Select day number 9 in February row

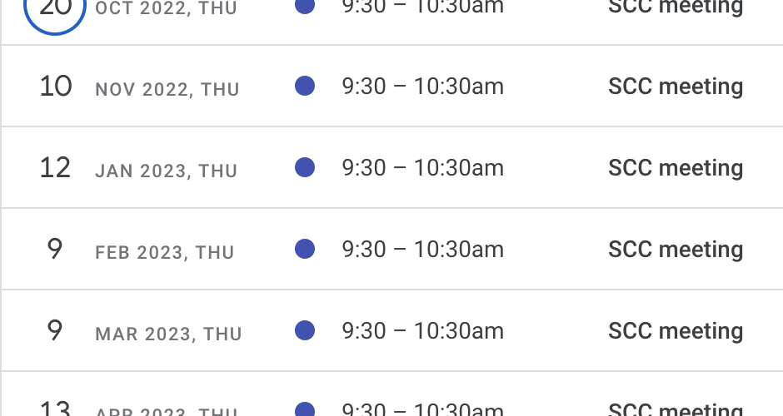[x=55, y=249]
